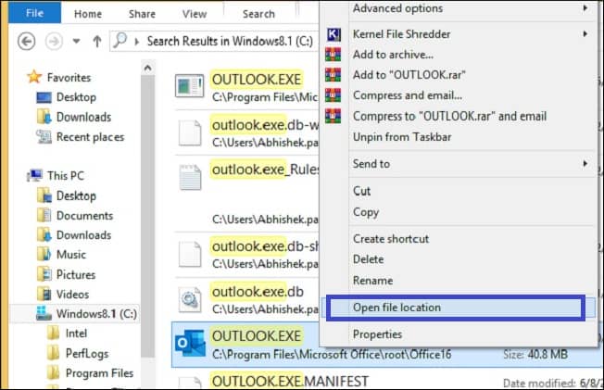Click WinRAR icon beside Compress and email
The image size is (604, 390).
pos(333,95)
